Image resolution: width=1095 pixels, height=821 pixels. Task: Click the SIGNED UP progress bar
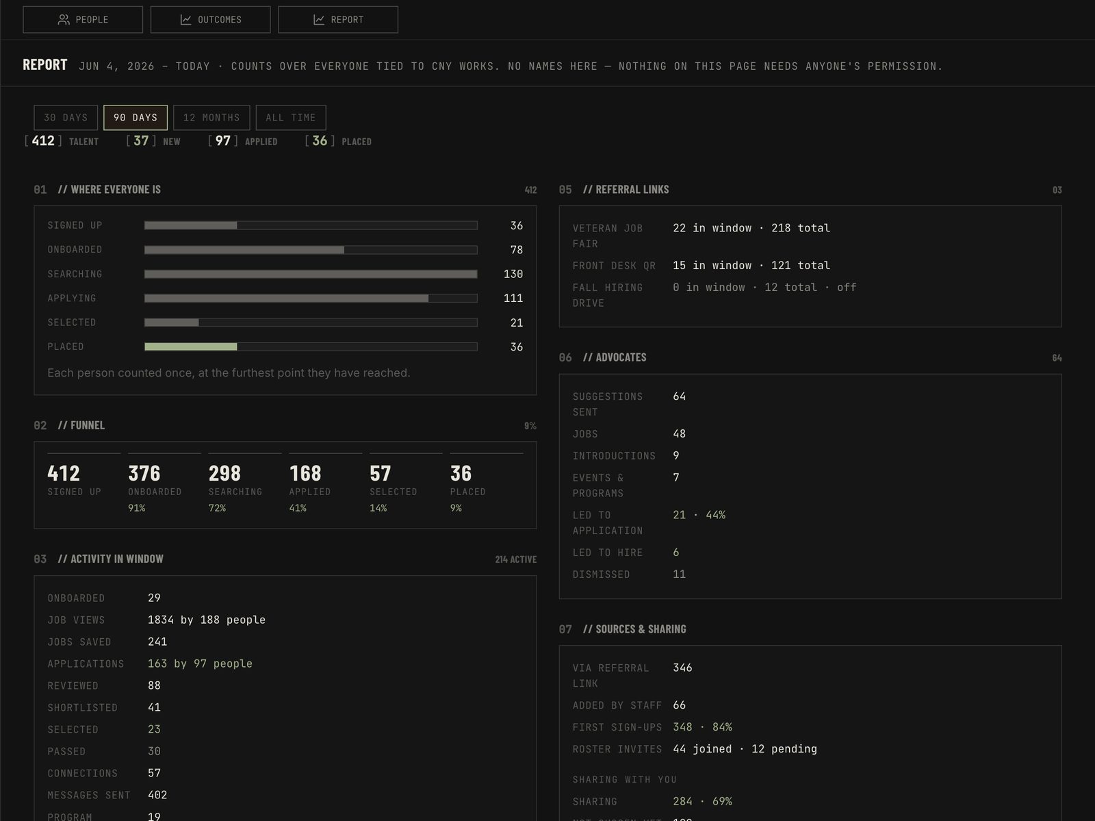pyautogui.click(x=311, y=225)
